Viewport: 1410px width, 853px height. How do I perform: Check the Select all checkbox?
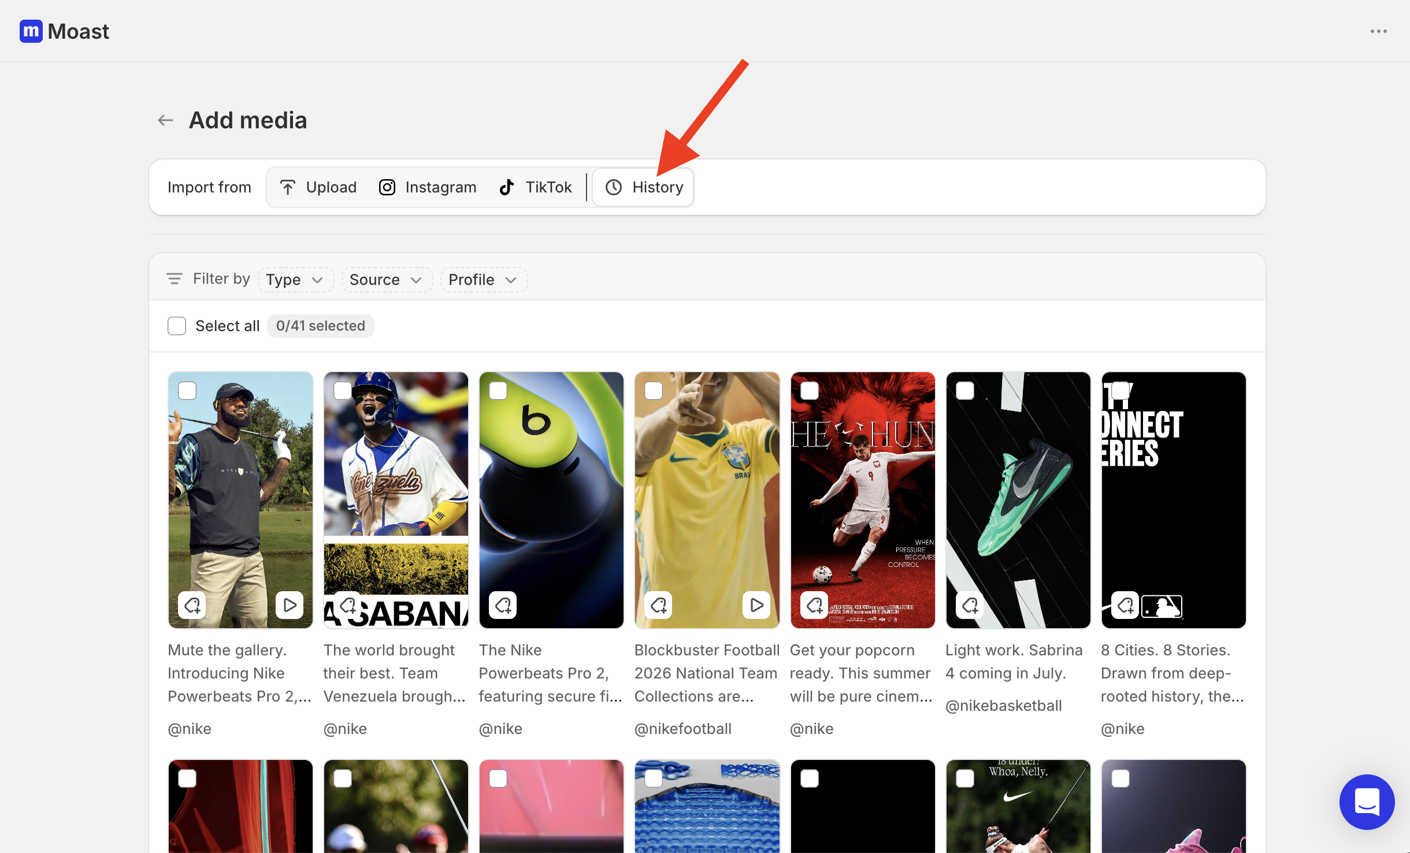pos(177,326)
